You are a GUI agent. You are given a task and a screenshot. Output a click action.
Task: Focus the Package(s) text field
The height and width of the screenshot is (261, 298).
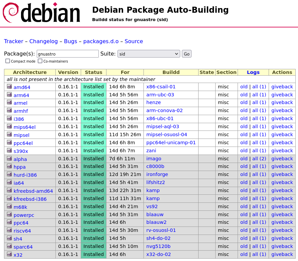pyautogui.click(x=67, y=54)
